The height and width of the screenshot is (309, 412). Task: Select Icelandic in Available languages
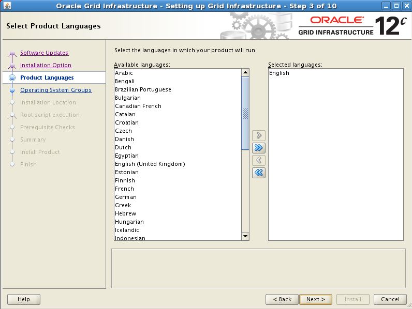[178, 230]
